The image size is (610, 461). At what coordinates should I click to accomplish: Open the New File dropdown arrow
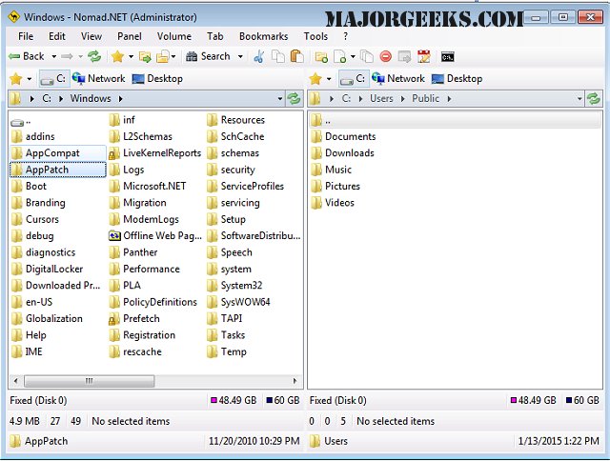(x=353, y=57)
